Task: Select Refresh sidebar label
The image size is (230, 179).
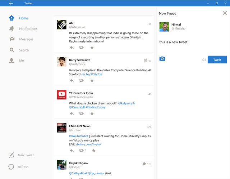Action: (23, 167)
